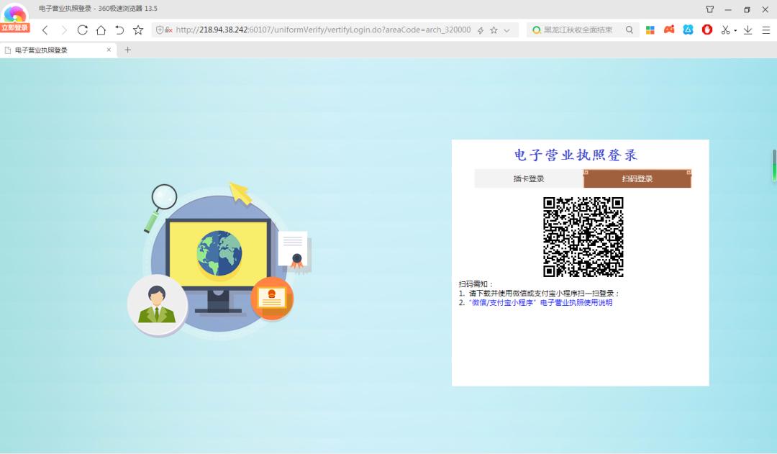The height and width of the screenshot is (454, 777).
Task: Open a new browser tab
Action: [x=128, y=50]
